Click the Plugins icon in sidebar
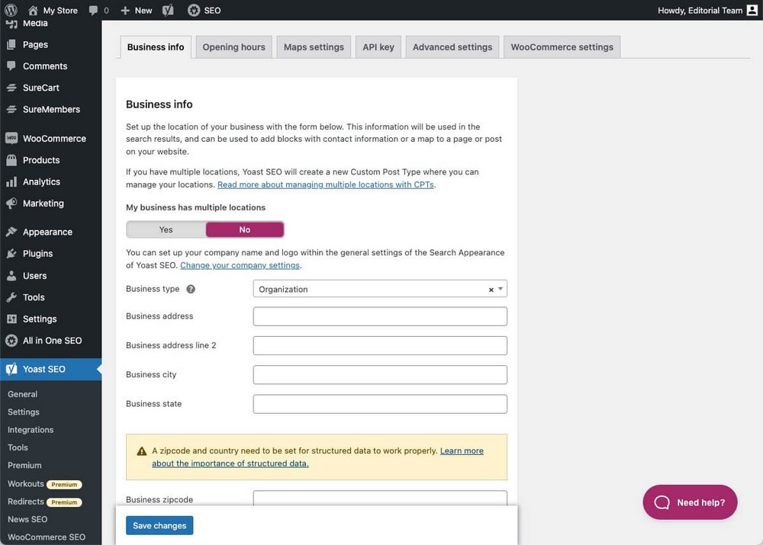 click(11, 254)
